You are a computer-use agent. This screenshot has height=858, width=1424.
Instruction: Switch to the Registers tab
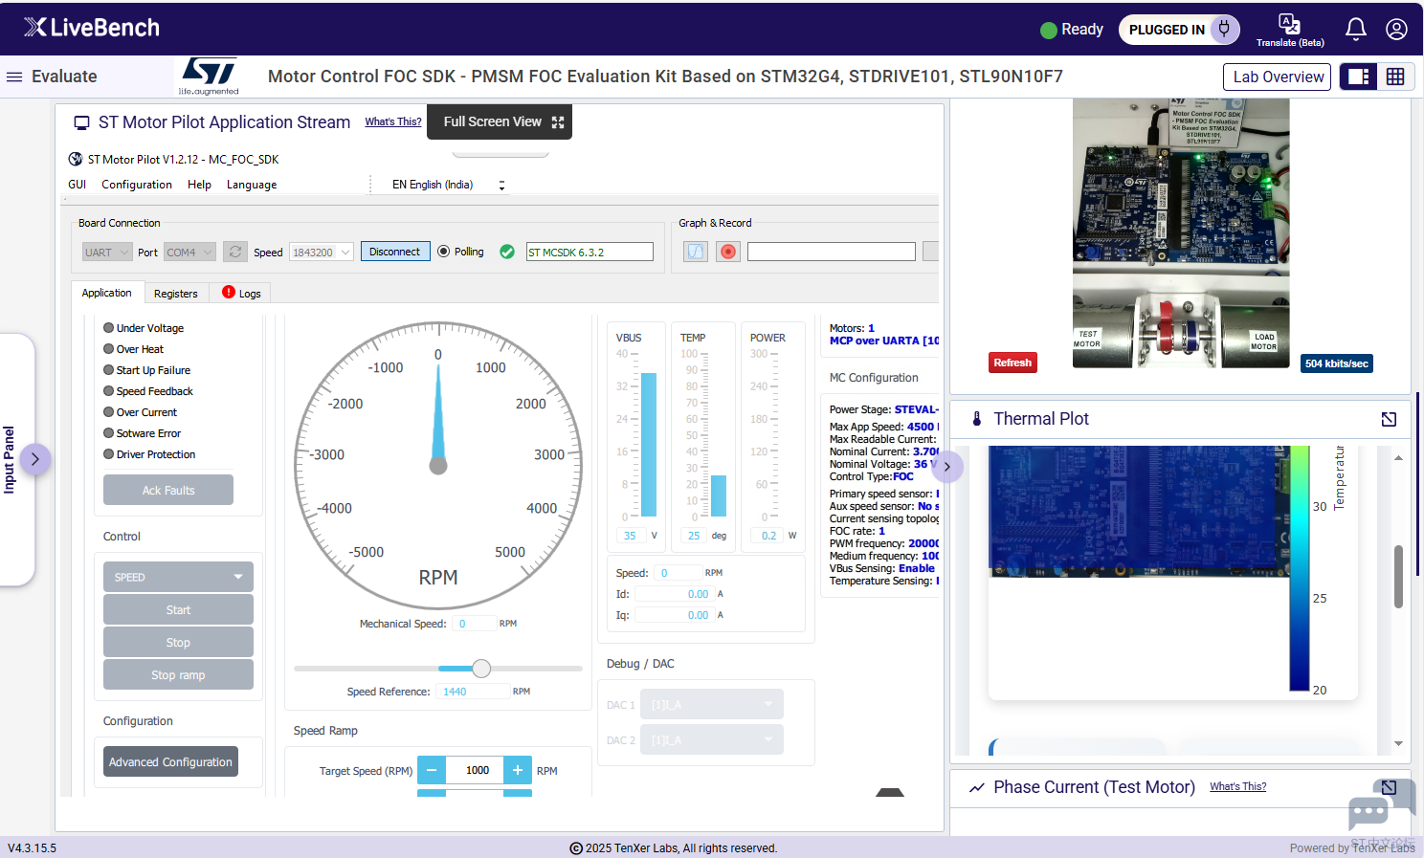click(x=176, y=294)
